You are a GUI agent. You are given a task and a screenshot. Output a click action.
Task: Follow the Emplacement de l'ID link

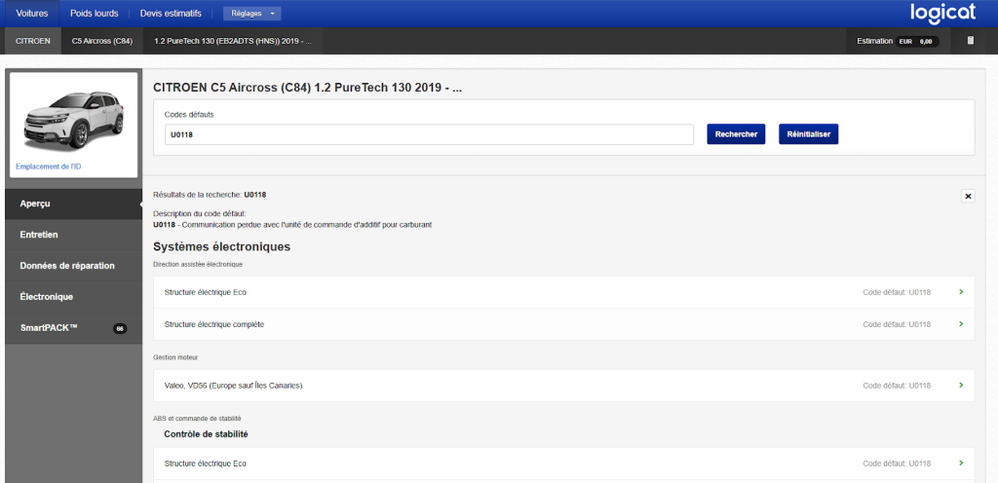(49, 167)
